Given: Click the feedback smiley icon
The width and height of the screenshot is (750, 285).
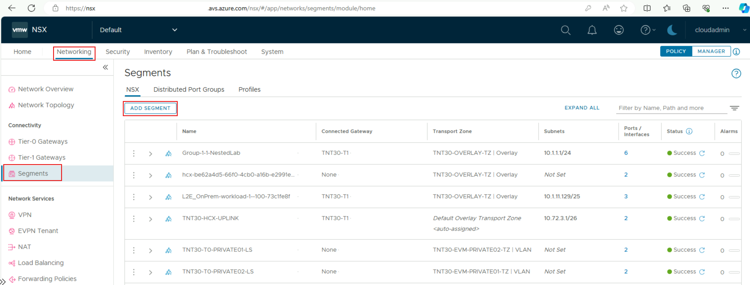Looking at the screenshot, I should pyautogui.click(x=619, y=30).
